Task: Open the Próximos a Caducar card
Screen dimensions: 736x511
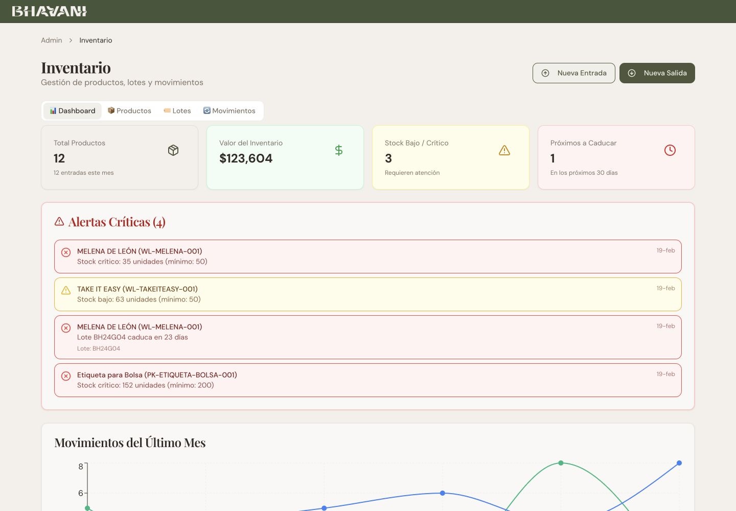Action: pyautogui.click(x=616, y=157)
